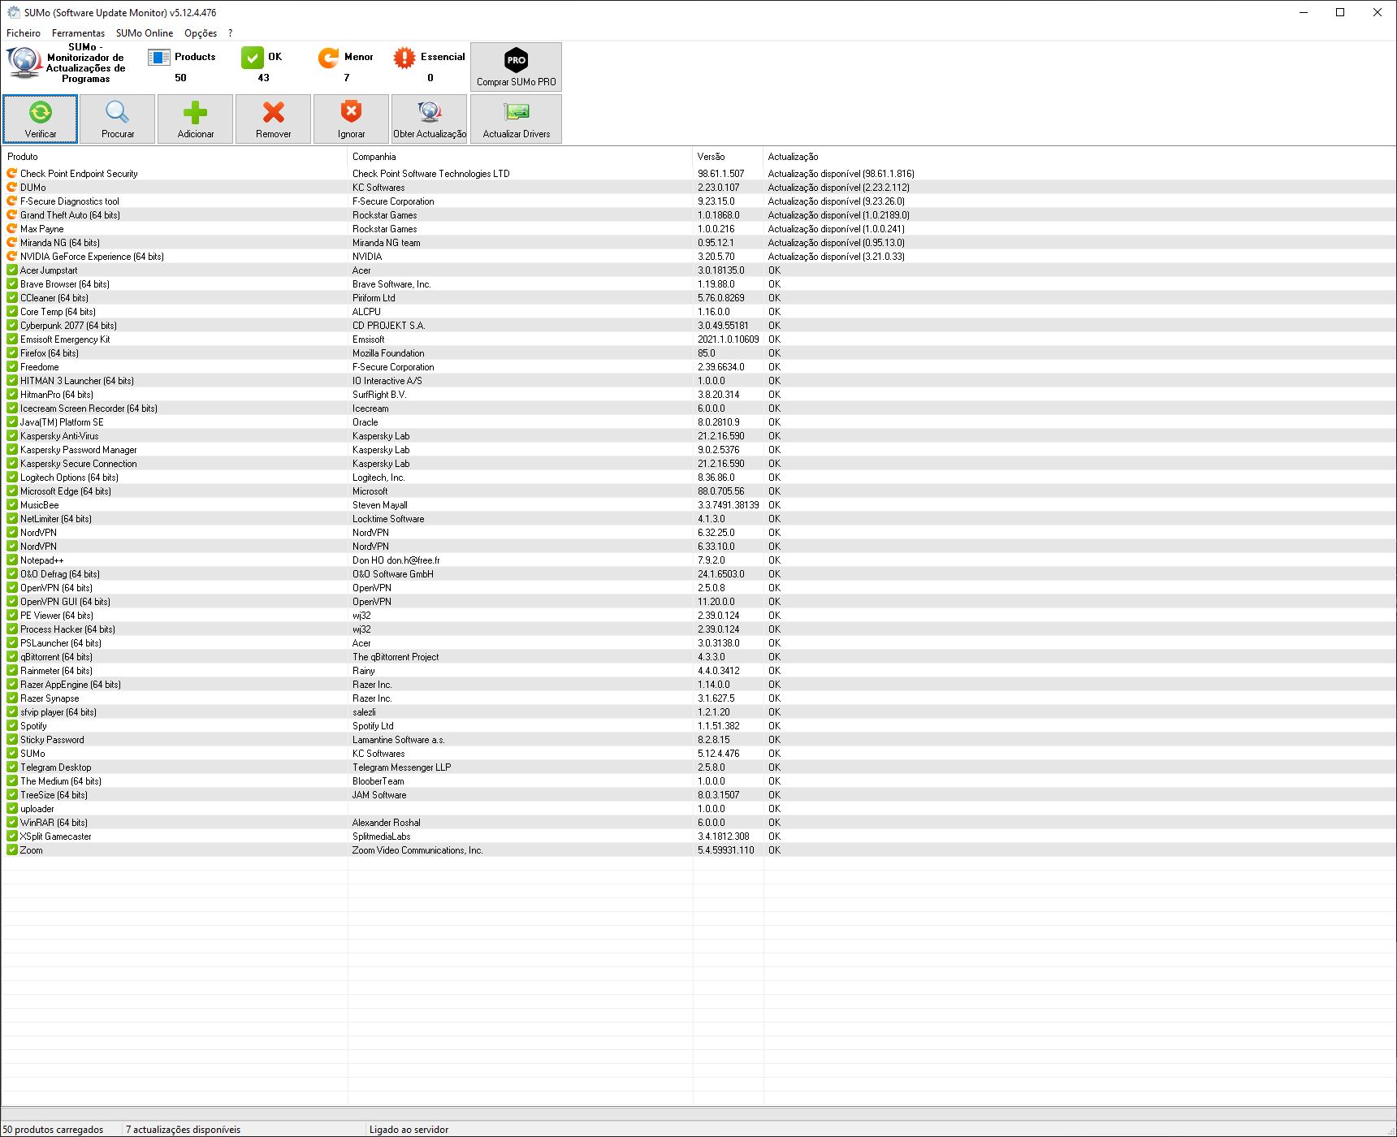The width and height of the screenshot is (1397, 1137).
Task: Open the Ferramentas menu
Action: tap(78, 33)
